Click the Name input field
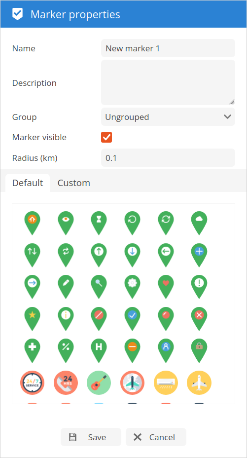The height and width of the screenshot is (458, 247). click(x=168, y=48)
